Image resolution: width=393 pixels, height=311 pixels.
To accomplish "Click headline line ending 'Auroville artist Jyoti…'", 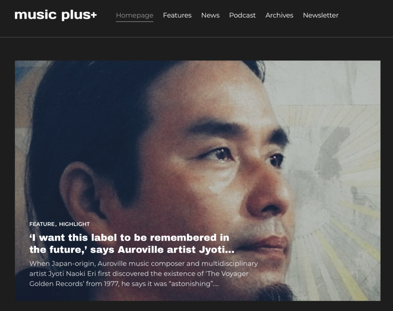I will point(132,250).
